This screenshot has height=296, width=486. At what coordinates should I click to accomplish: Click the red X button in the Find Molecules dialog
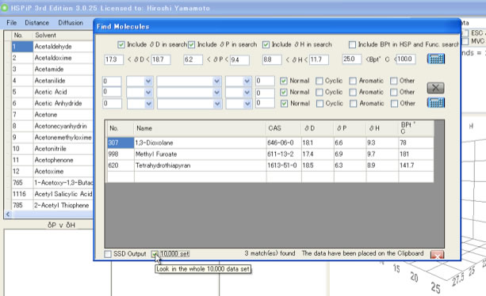pos(437,255)
